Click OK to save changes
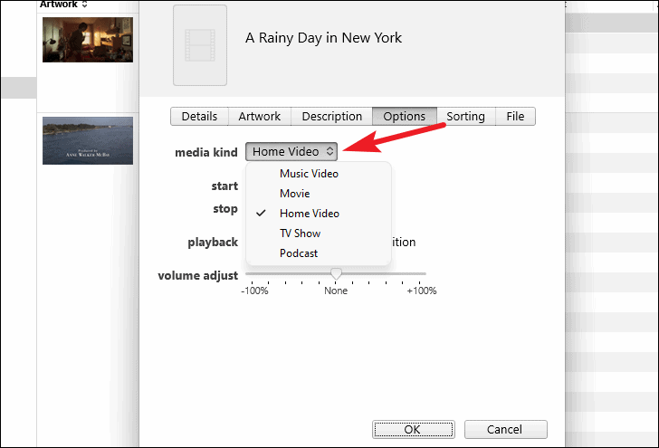 point(414,430)
